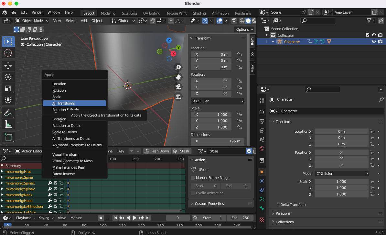
Task: Open Armature data properties tab icon
Action: [x=262, y=199]
